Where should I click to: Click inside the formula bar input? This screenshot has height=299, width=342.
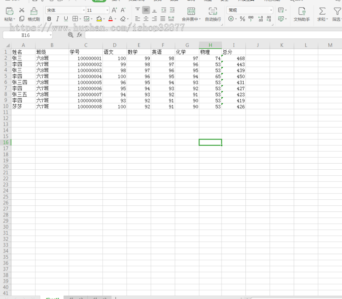click(213, 35)
